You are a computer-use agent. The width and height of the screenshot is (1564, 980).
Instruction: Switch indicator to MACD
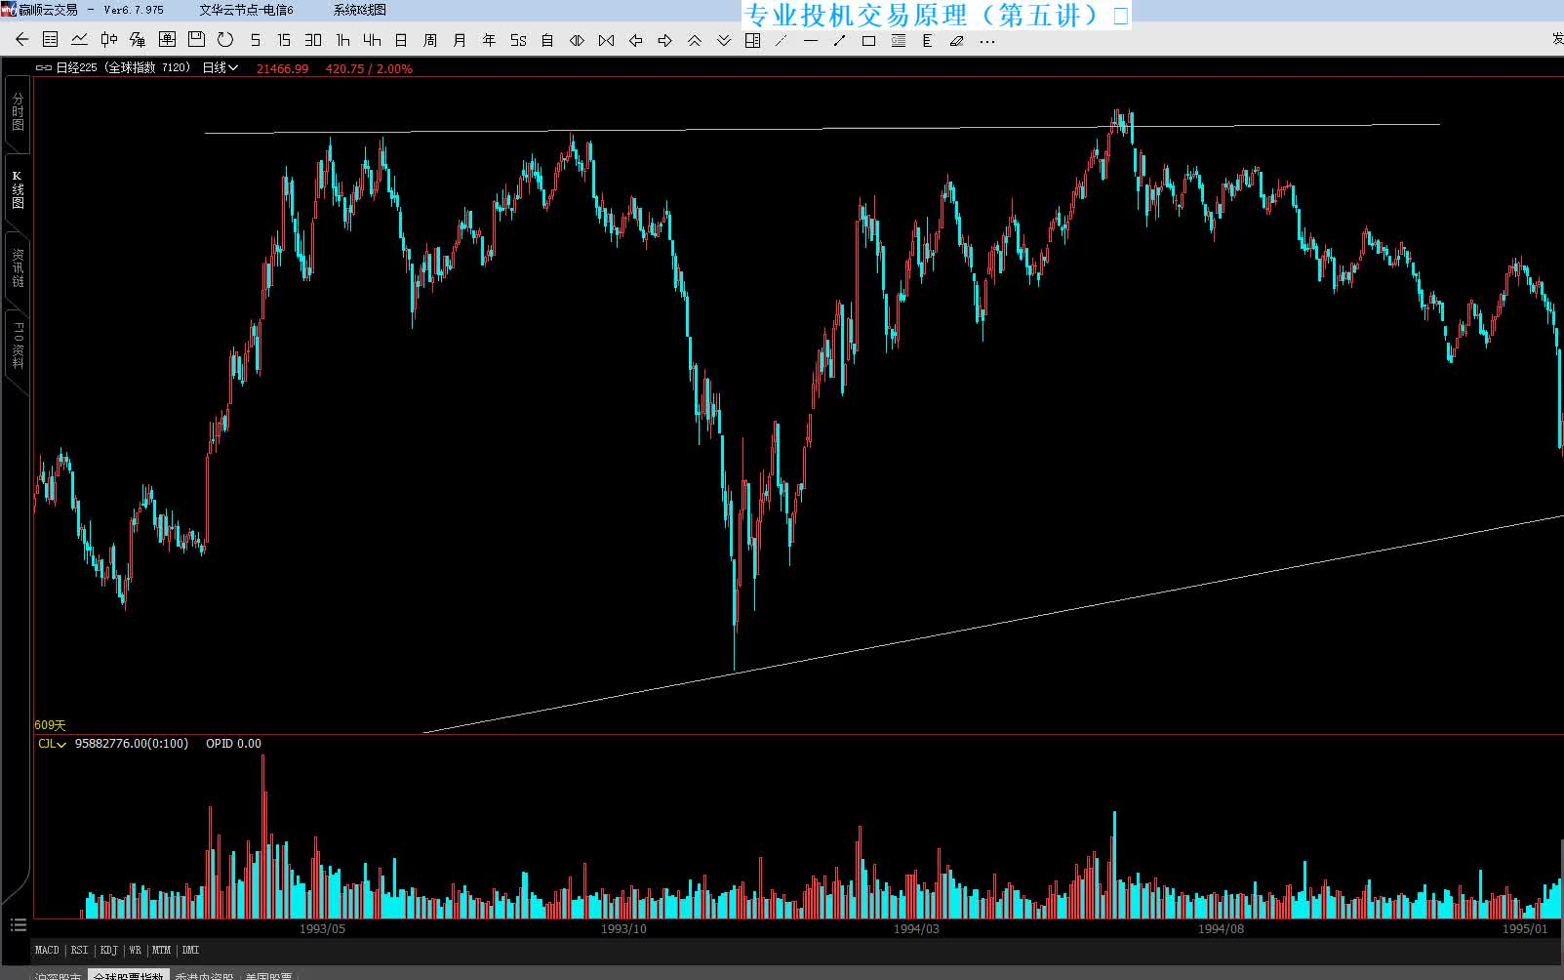coord(47,950)
